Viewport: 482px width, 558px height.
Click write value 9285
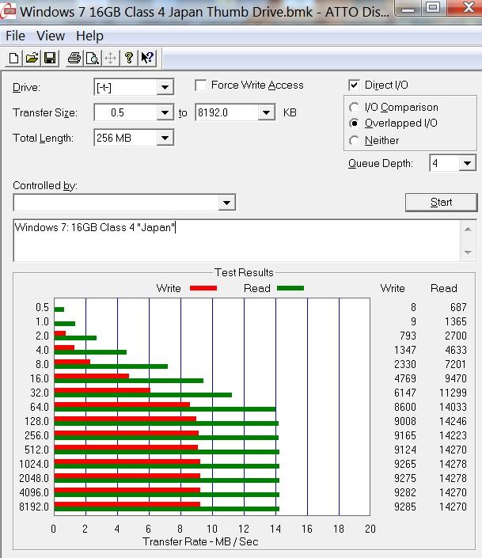pos(405,507)
